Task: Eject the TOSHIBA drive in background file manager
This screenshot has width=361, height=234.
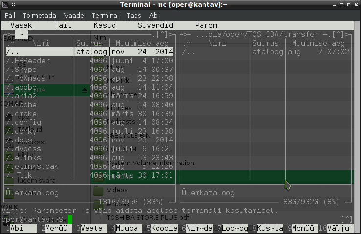Action: click(x=85, y=90)
